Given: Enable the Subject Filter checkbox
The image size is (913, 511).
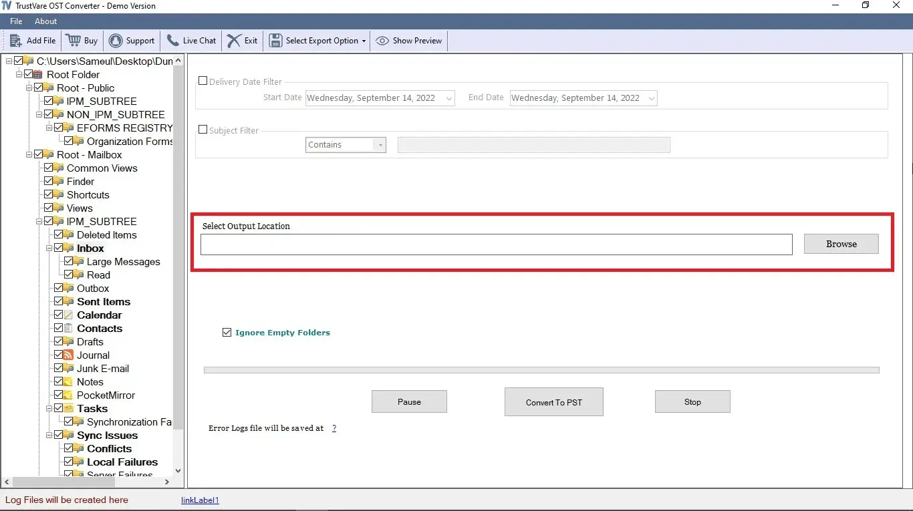Looking at the screenshot, I should (203, 130).
